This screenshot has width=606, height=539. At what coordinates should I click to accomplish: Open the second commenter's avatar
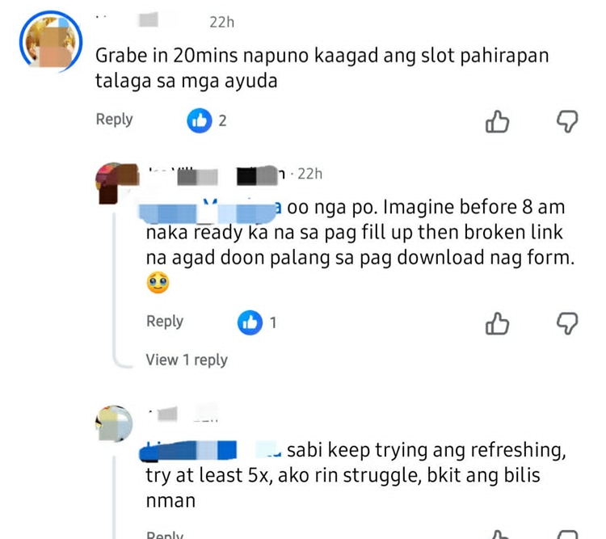point(115,183)
